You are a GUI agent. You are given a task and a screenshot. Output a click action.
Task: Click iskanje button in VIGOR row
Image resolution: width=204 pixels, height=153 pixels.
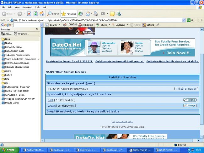(x=190, y=105)
